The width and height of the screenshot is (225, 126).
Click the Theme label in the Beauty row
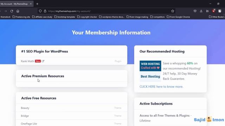(118, 108)
